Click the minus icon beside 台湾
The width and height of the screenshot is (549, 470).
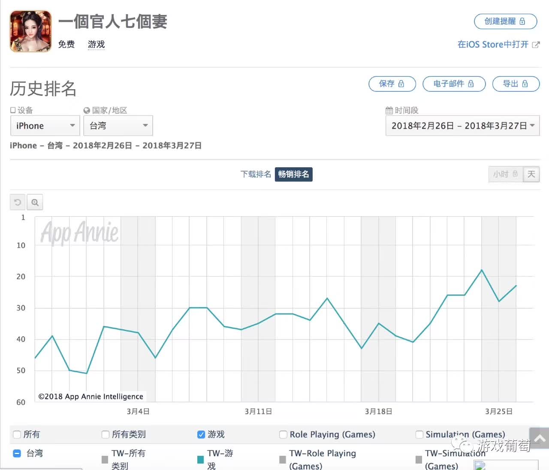point(17,453)
